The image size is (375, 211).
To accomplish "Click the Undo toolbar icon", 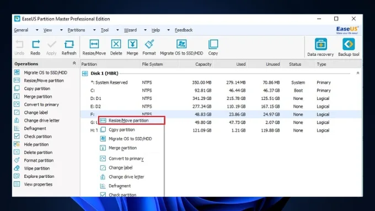I will [19, 45].
